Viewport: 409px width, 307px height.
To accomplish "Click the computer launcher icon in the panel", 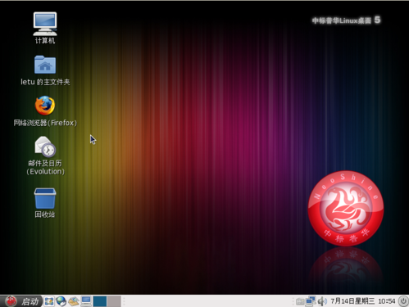I will 86,301.
